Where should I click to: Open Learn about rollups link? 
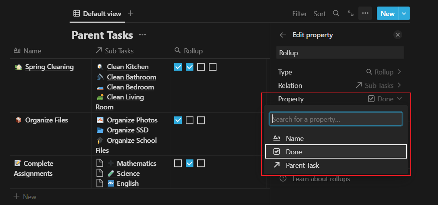tap(321, 179)
